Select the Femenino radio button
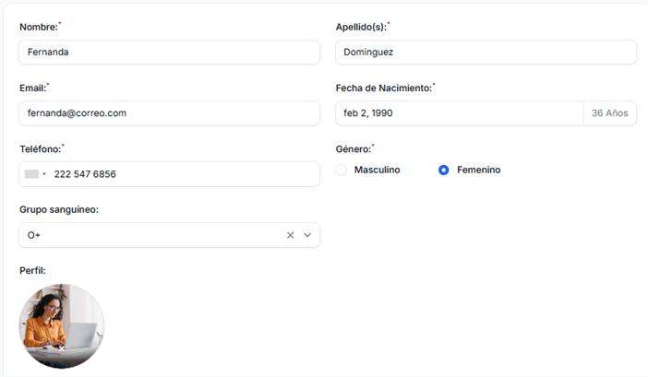This screenshot has width=648, height=377. pyautogui.click(x=444, y=170)
